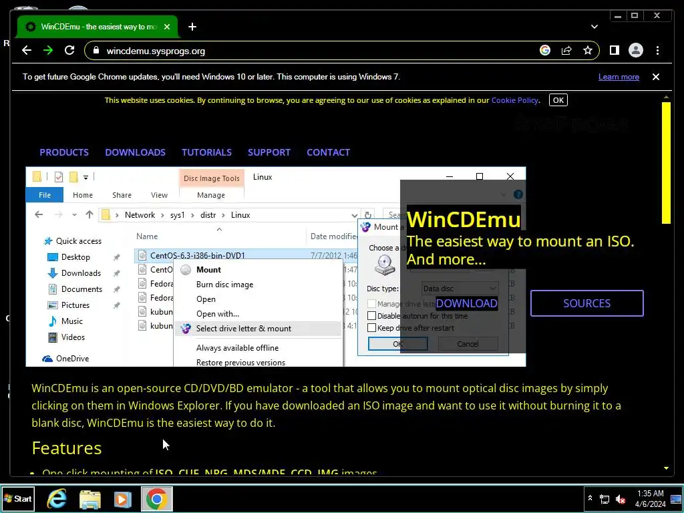The image size is (684, 513).
Task: Toggle Keep drive after restart checkbox
Action: click(x=371, y=327)
